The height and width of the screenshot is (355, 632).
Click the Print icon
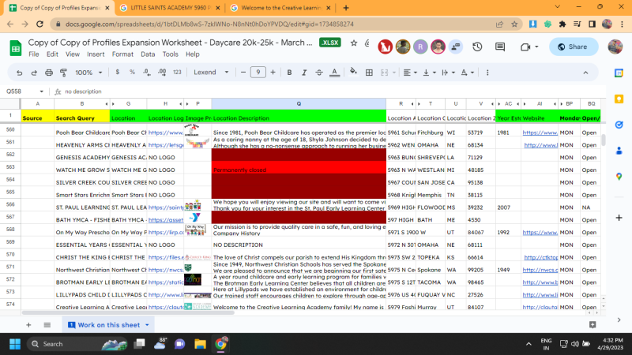(49, 73)
